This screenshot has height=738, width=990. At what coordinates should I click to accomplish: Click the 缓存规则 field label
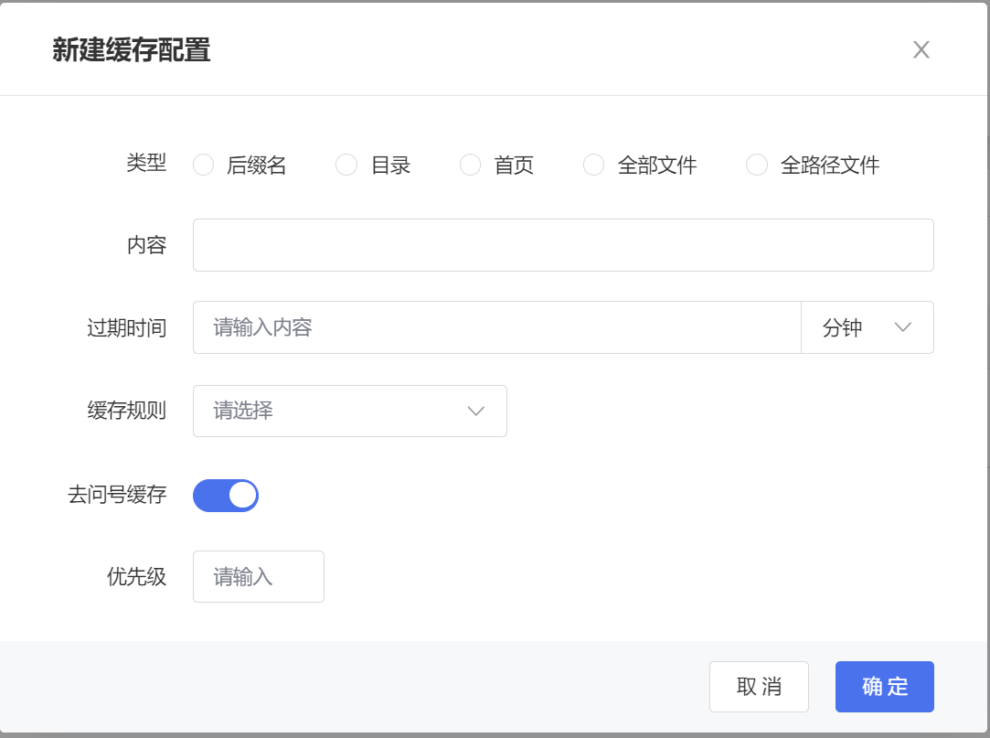click(126, 411)
